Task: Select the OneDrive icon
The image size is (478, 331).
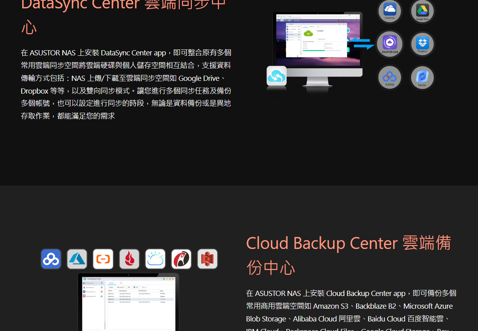Action: [390, 9]
